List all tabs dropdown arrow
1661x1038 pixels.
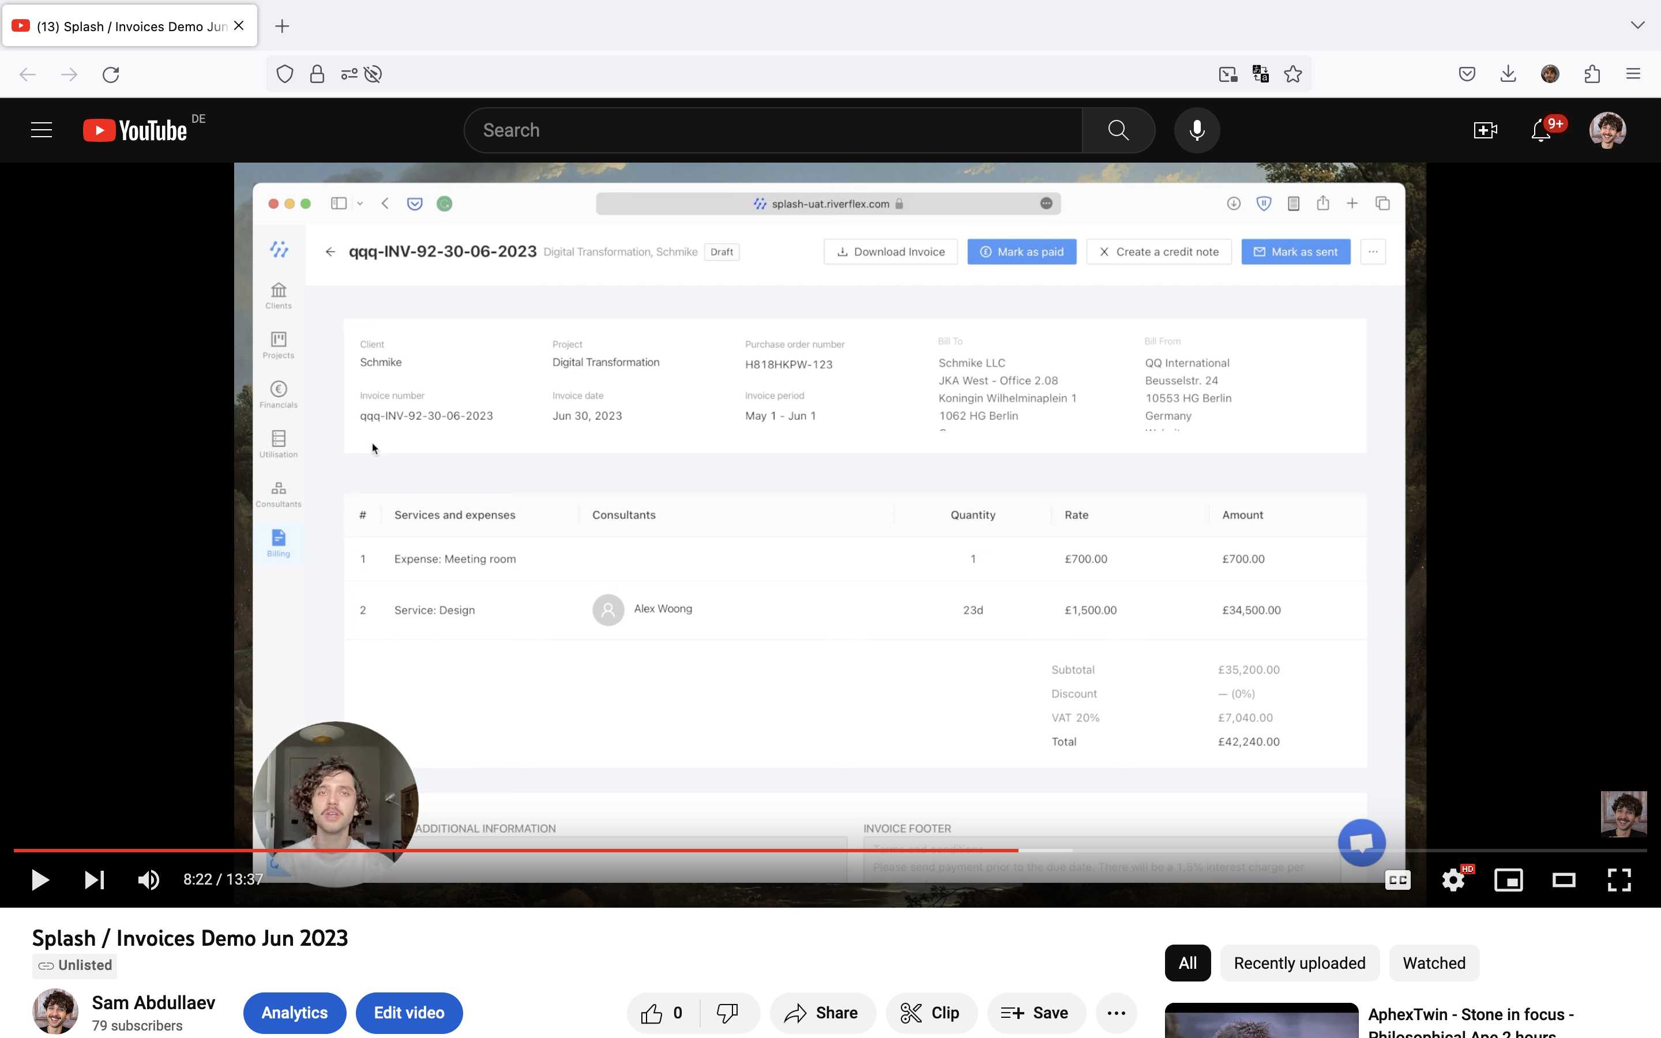tap(1638, 25)
